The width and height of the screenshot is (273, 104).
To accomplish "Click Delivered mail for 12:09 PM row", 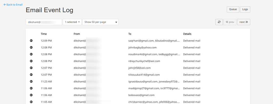I will point(192,41).
